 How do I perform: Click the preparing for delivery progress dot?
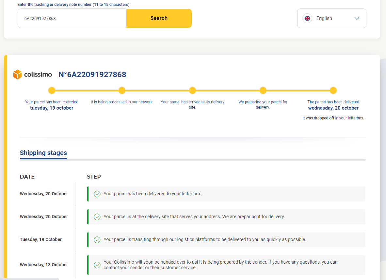click(x=263, y=91)
